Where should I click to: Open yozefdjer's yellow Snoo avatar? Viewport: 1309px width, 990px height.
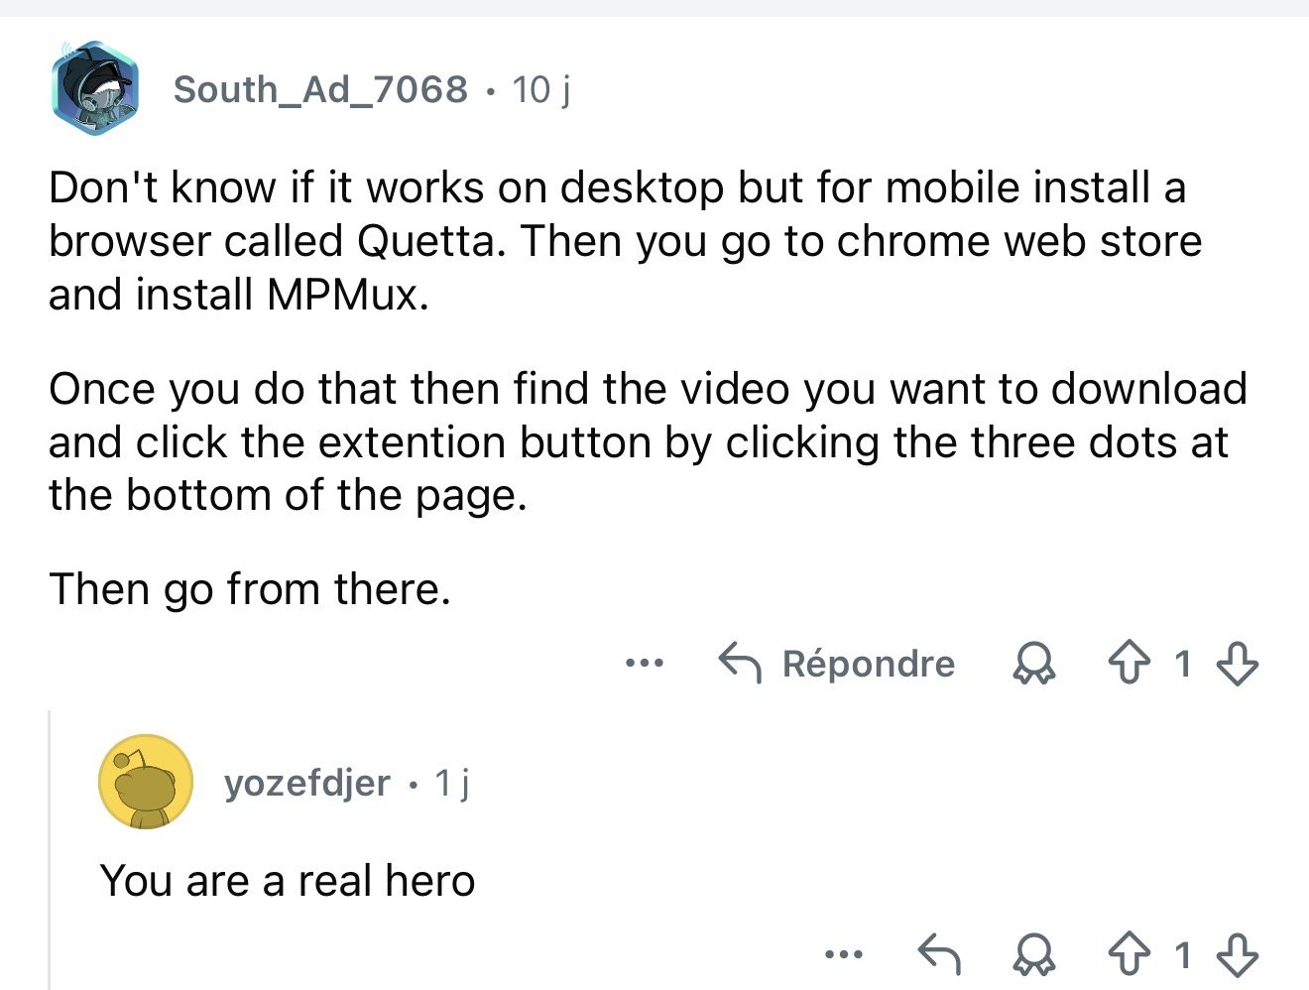[145, 782]
